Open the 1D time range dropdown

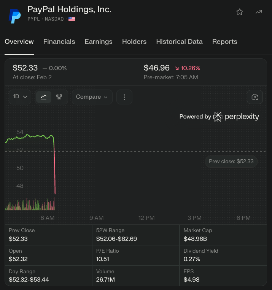(x=20, y=97)
